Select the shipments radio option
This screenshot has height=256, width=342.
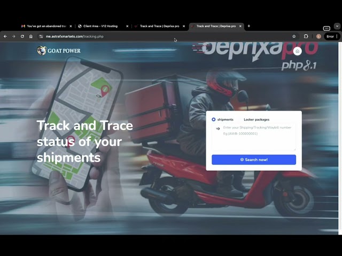click(x=214, y=119)
